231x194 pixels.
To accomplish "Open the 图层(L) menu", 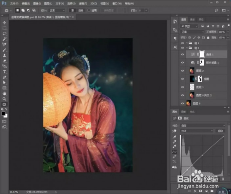I will tap(48, 3).
